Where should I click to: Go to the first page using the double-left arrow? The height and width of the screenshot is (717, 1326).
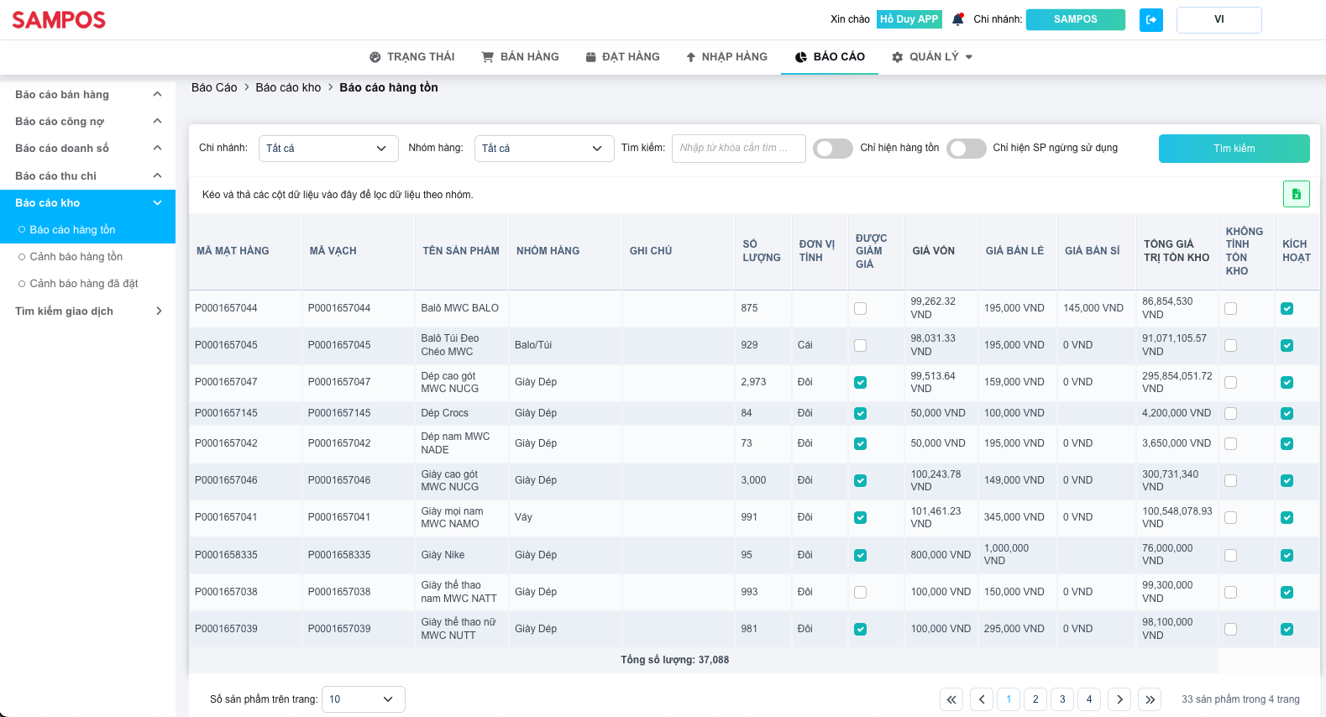pyautogui.click(x=951, y=699)
